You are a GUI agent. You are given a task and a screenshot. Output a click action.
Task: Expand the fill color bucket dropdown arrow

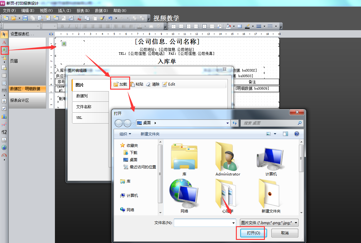tap(234, 26)
